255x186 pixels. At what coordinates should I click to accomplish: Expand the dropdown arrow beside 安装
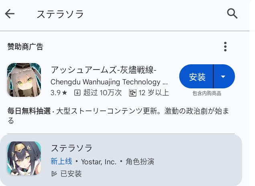[224, 76]
